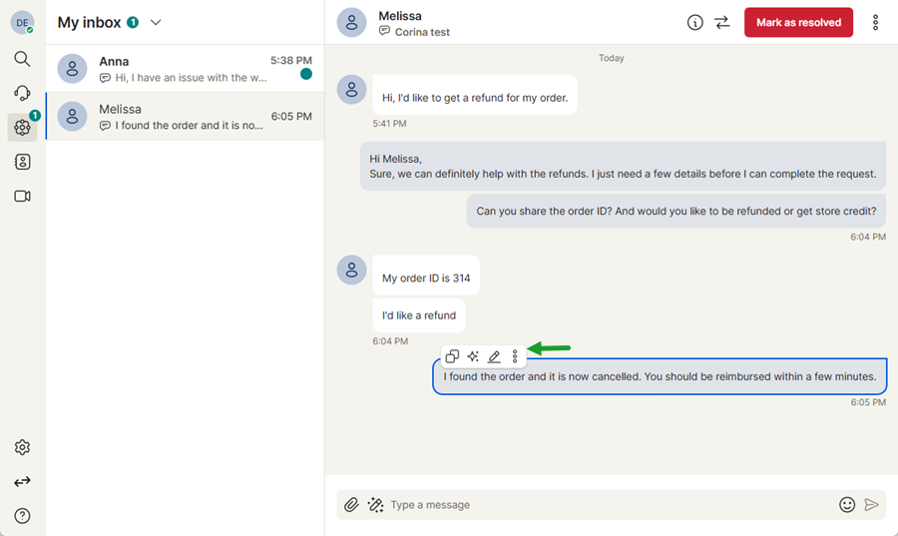Click the magic wand icon in composer

tap(375, 505)
